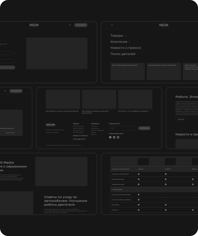Click the ADVANCED column header

coord(168,169)
